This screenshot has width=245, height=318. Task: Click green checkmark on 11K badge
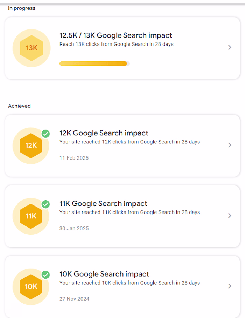coord(46,204)
